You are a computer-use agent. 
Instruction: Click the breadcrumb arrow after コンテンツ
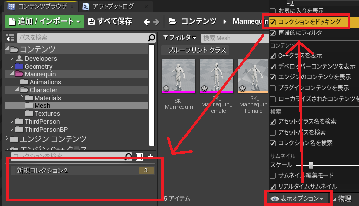pos(225,22)
